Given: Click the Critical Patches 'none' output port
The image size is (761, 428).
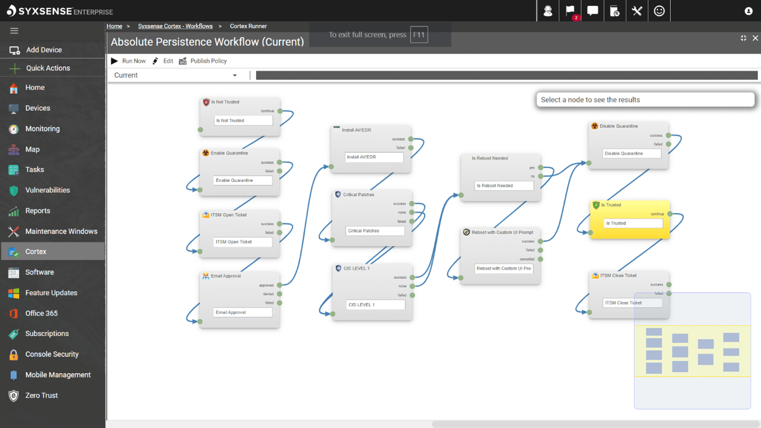Looking at the screenshot, I should click(411, 213).
